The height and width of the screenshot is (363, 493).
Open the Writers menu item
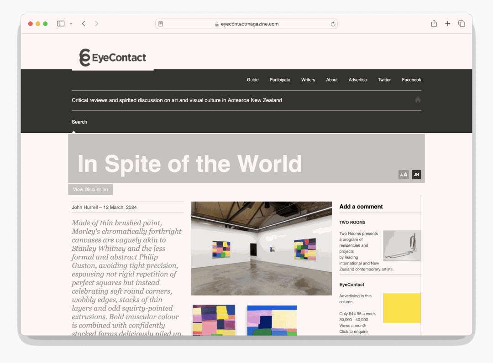308,80
